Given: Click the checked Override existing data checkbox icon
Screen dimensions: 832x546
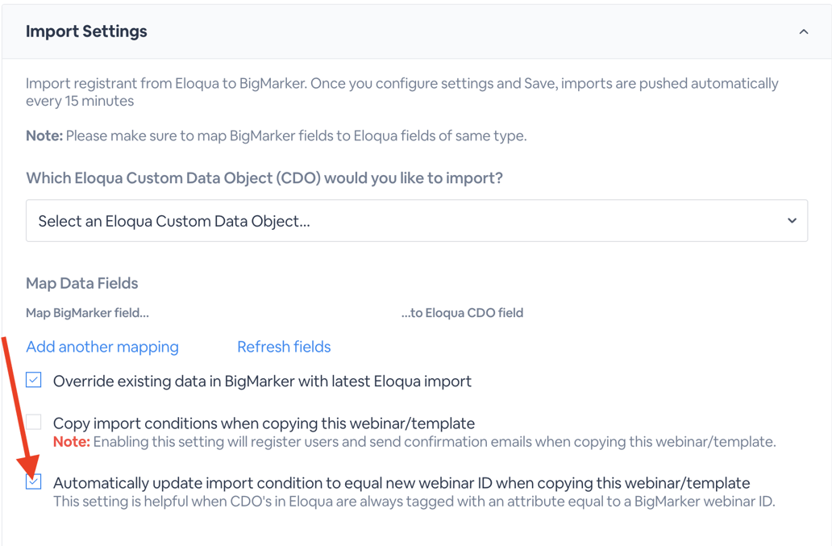Looking at the screenshot, I should tap(33, 379).
